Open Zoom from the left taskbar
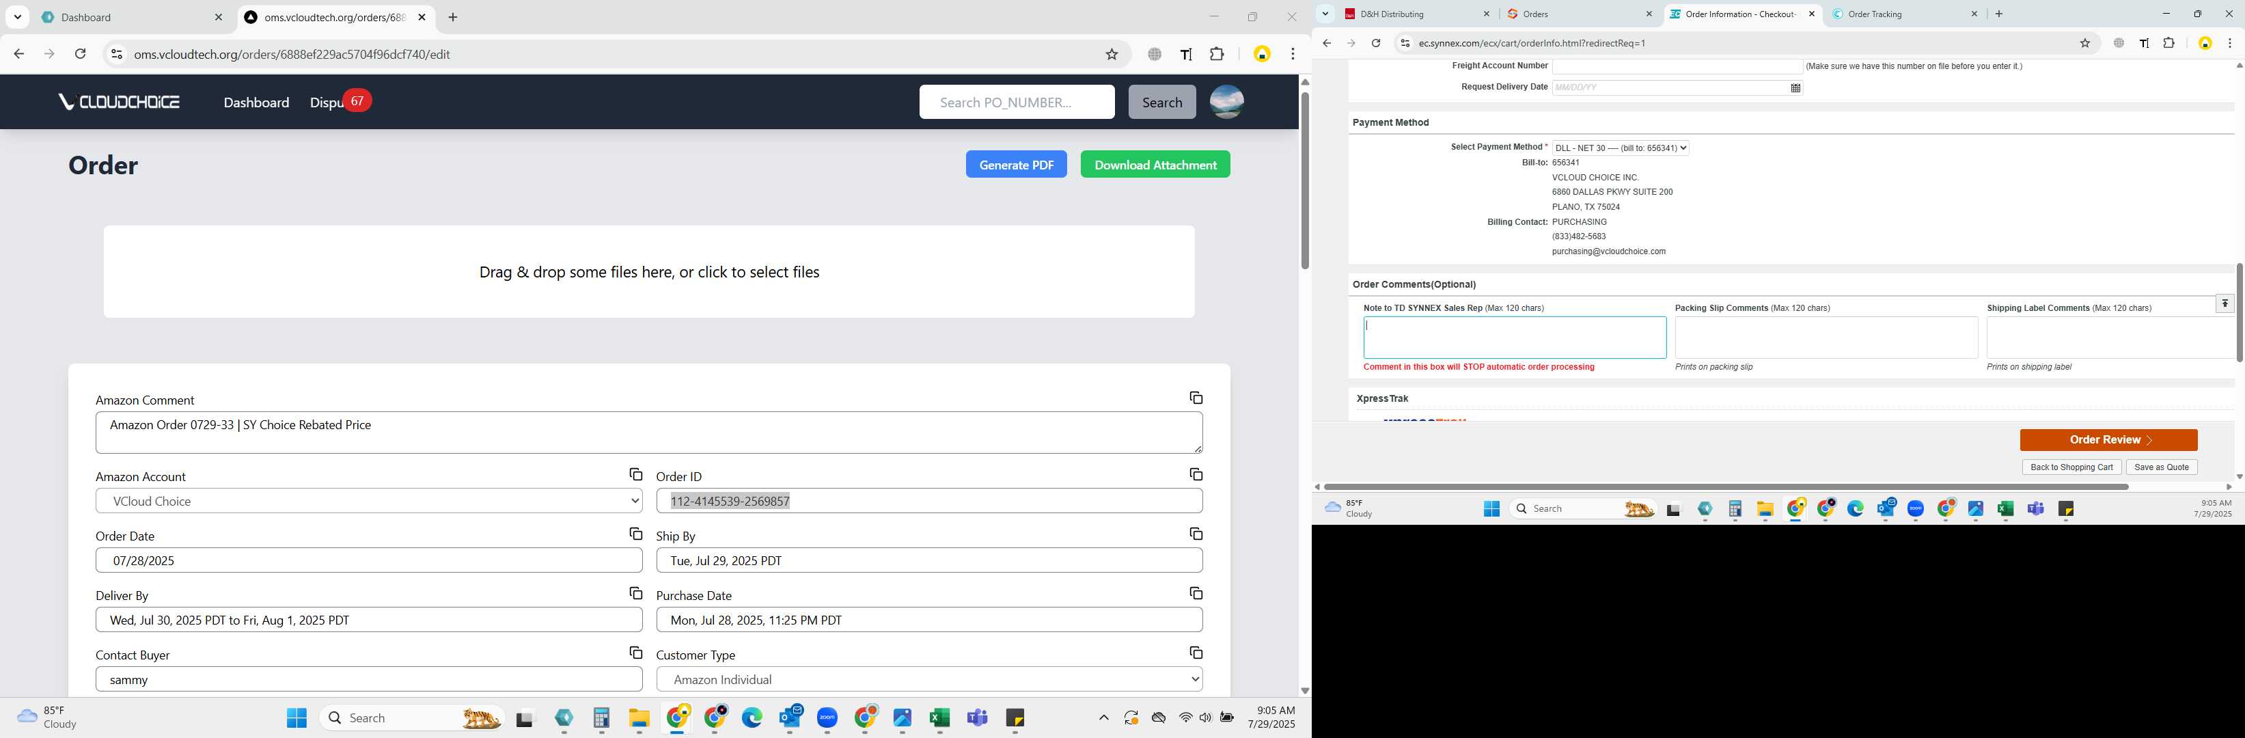Viewport: 2245px width, 738px height. (x=827, y=717)
